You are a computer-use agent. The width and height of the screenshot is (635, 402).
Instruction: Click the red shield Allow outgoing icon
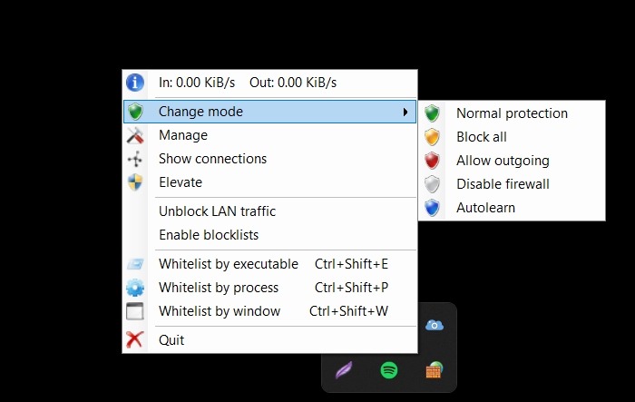(x=433, y=161)
